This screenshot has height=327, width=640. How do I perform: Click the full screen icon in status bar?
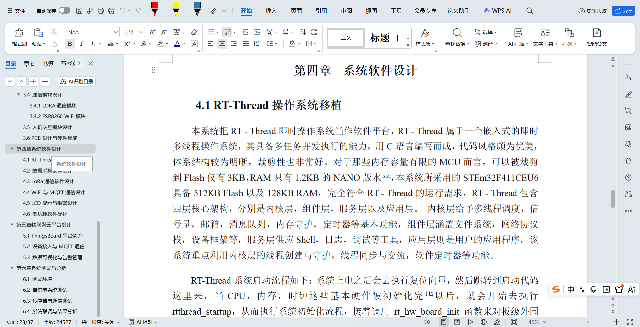630,322
